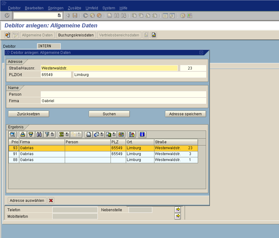Click the Last Page icon

[x=155, y=16]
